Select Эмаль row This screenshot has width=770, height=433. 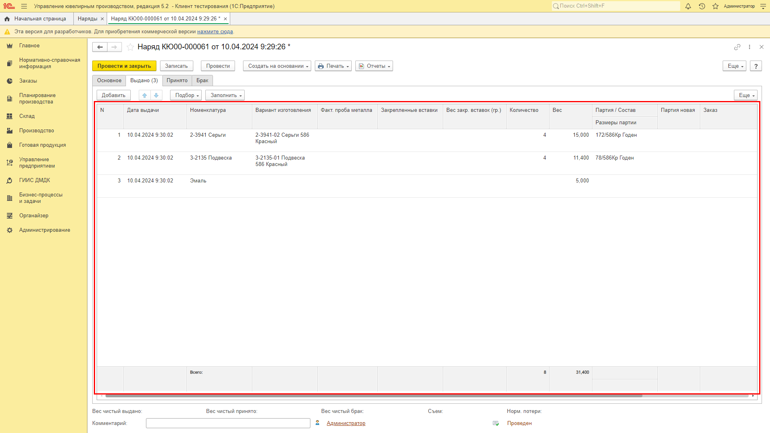point(427,186)
